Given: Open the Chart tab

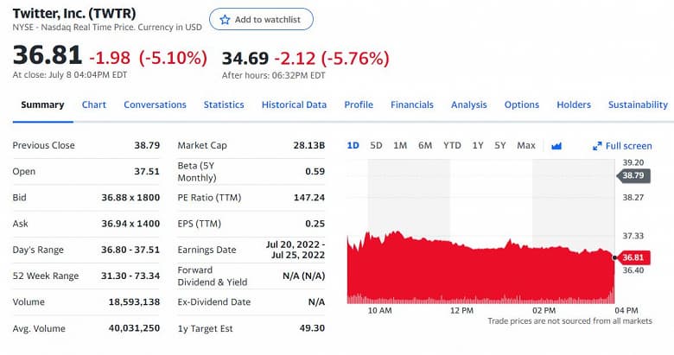Looking at the screenshot, I should [x=94, y=105].
